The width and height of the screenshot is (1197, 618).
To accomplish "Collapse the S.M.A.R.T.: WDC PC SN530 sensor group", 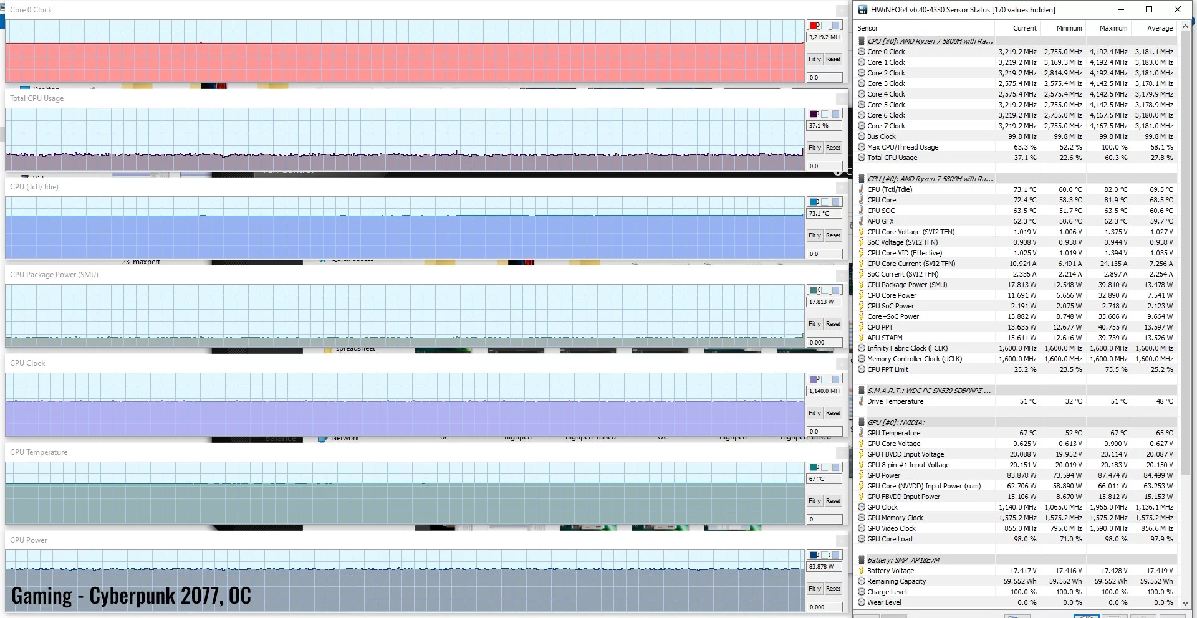I will [929, 391].
